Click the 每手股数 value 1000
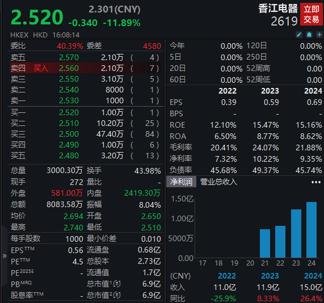The width and height of the screenshot is (324, 303). tap(74, 239)
